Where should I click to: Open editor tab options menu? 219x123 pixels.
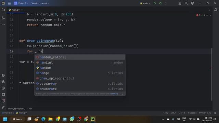click(209, 10)
